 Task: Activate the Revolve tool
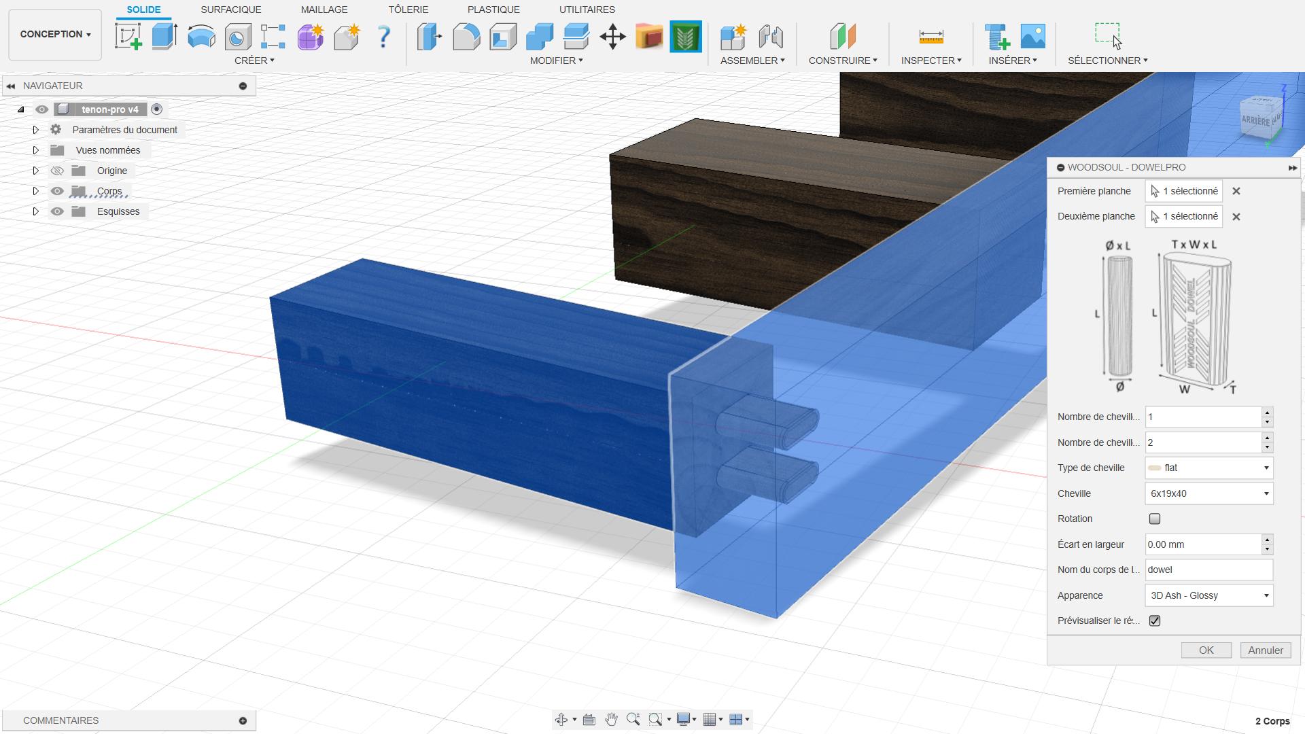point(201,37)
